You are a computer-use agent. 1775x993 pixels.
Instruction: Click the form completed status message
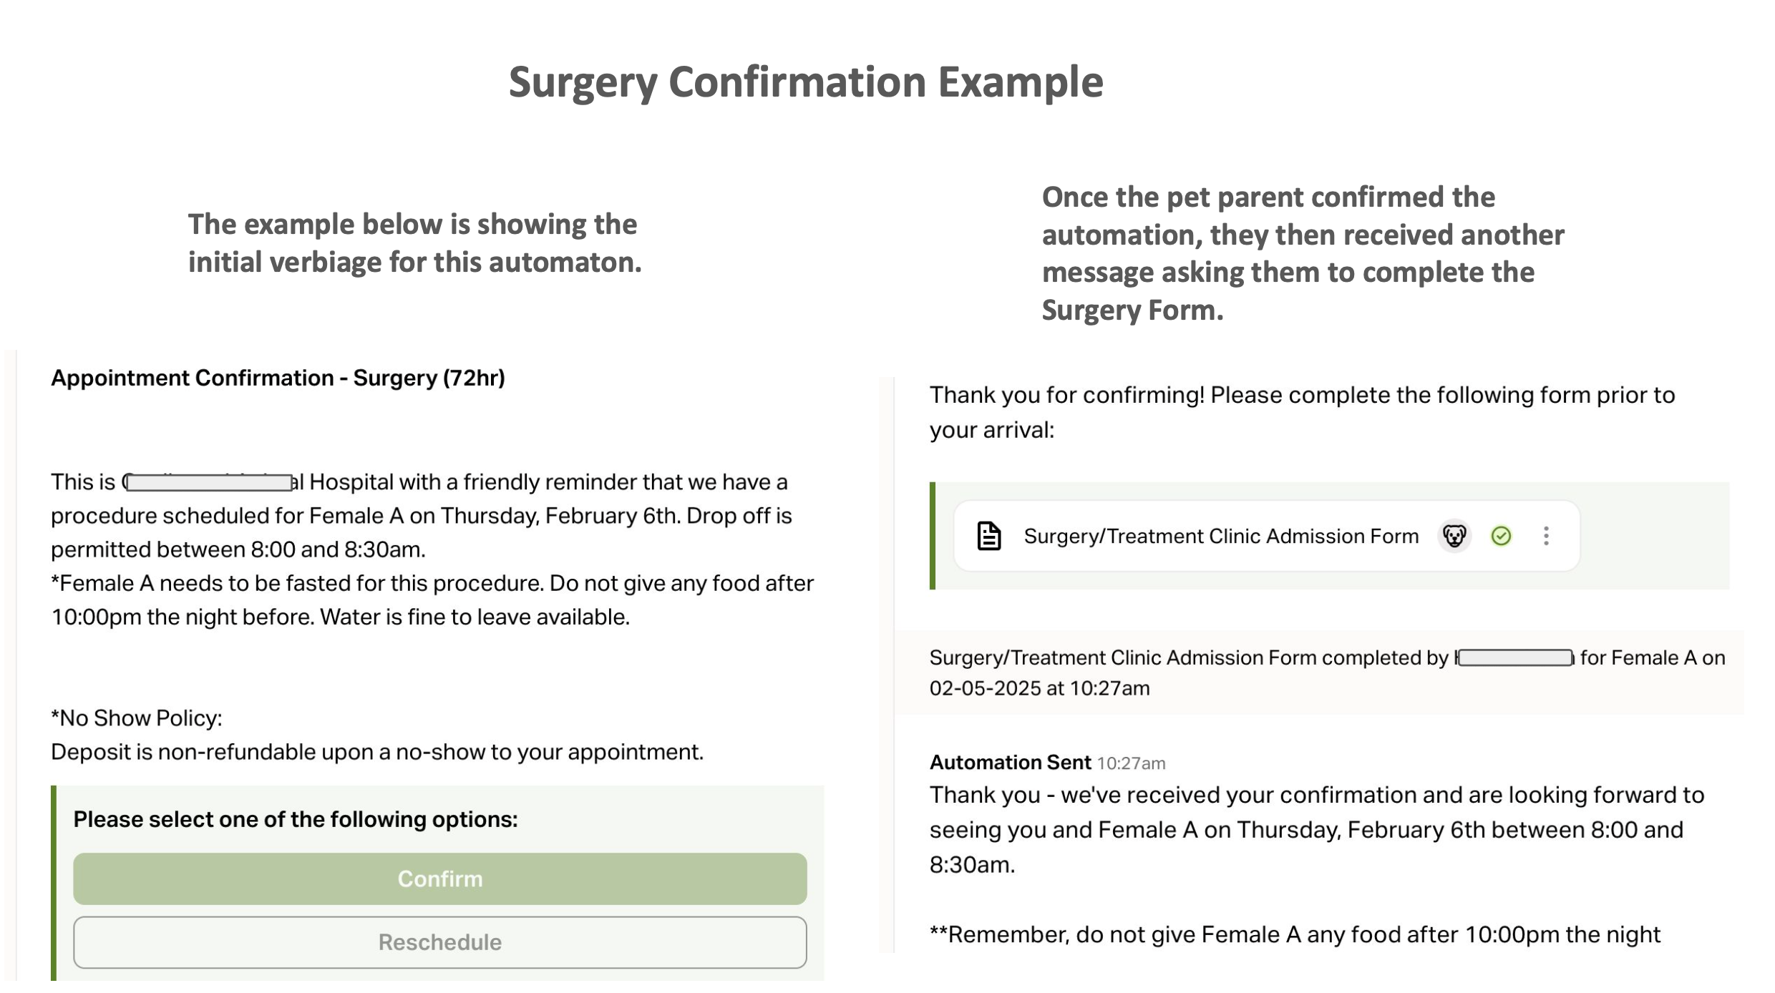pyautogui.click(x=1327, y=672)
